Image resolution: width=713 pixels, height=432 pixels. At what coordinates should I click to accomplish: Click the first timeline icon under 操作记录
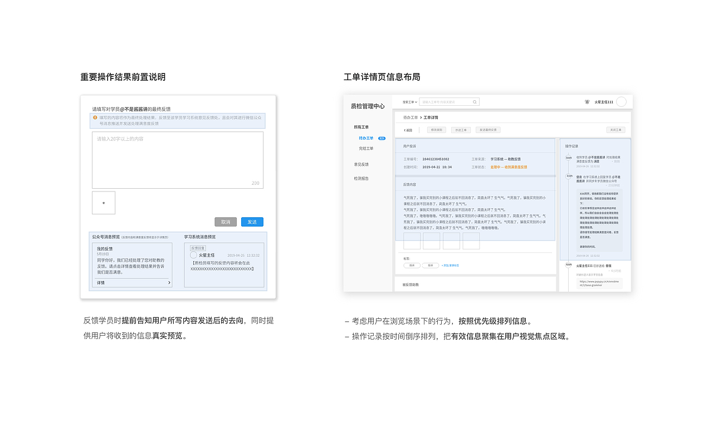tap(568, 156)
